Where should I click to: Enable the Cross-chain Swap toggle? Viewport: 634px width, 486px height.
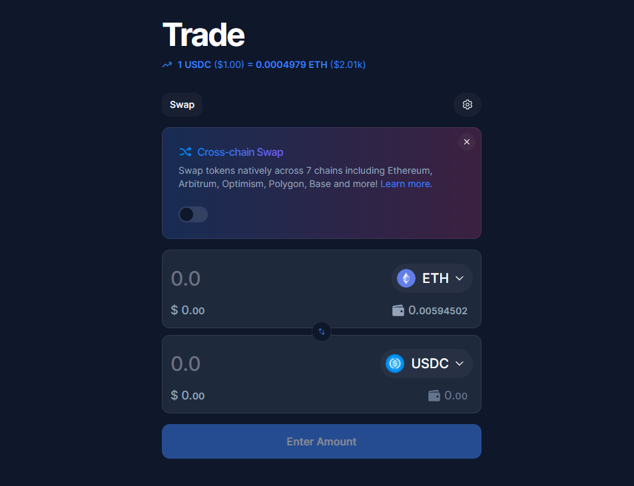[x=193, y=214]
